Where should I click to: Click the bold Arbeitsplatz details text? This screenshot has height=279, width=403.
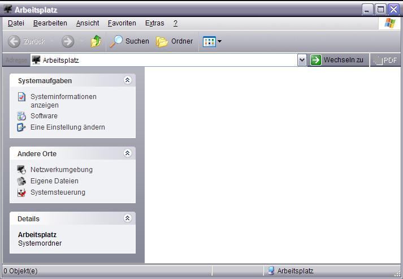(x=37, y=235)
